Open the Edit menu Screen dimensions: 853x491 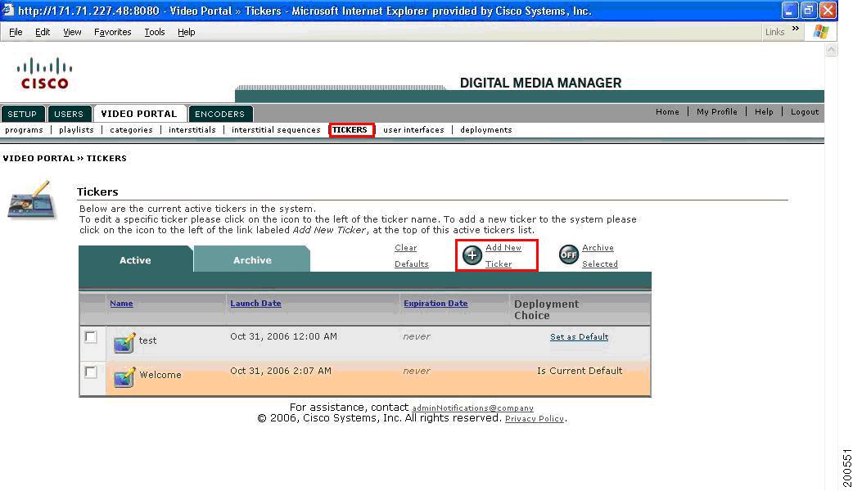click(43, 32)
